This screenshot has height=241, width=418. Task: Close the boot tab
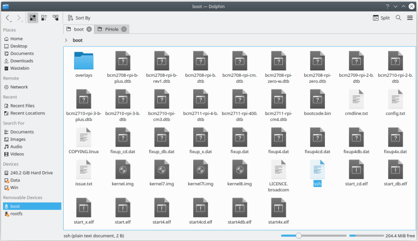(89, 29)
